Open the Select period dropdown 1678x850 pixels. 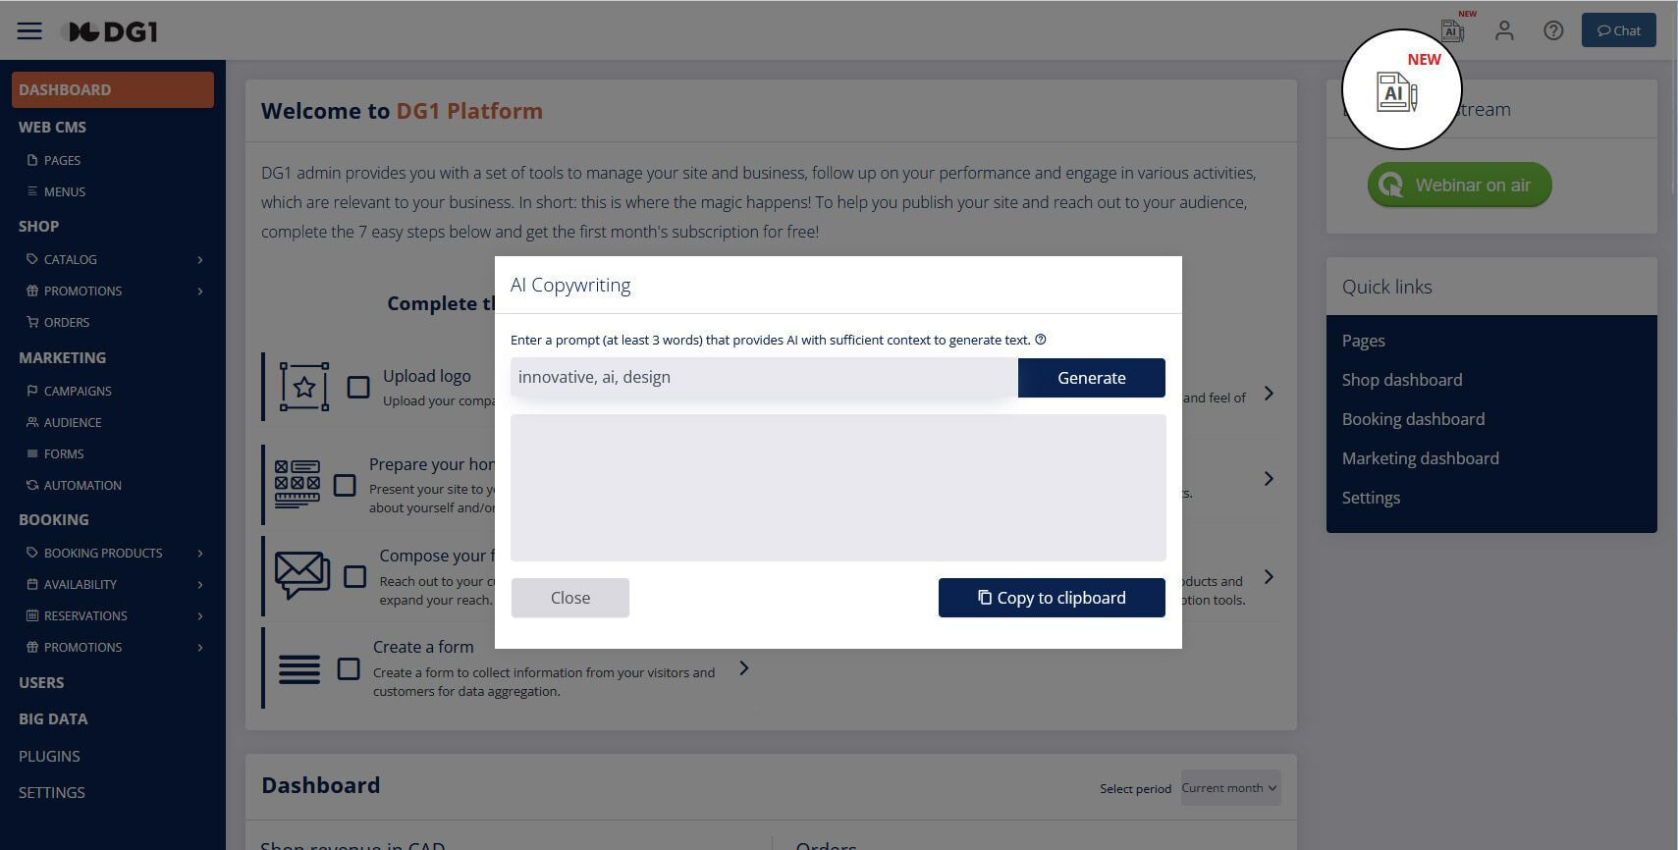pos(1230,788)
